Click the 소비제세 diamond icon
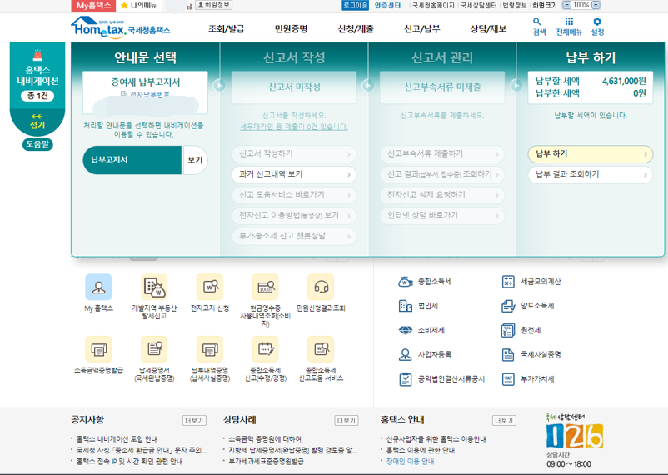Screen dimensions: 668x475 405,330
